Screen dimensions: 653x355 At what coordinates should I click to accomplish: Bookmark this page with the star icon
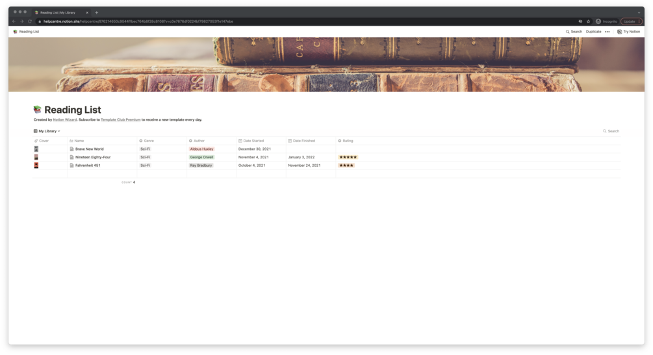click(x=589, y=21)
